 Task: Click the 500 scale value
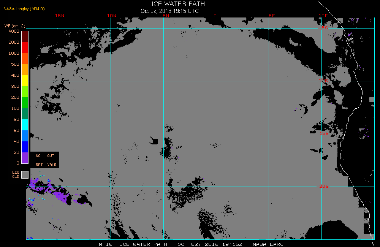(x=15, y=64)
